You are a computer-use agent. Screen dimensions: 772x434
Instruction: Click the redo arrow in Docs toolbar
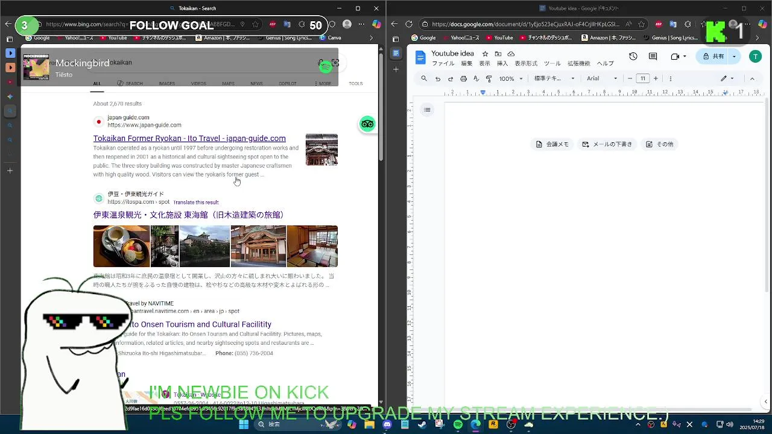tap(451, 78)
